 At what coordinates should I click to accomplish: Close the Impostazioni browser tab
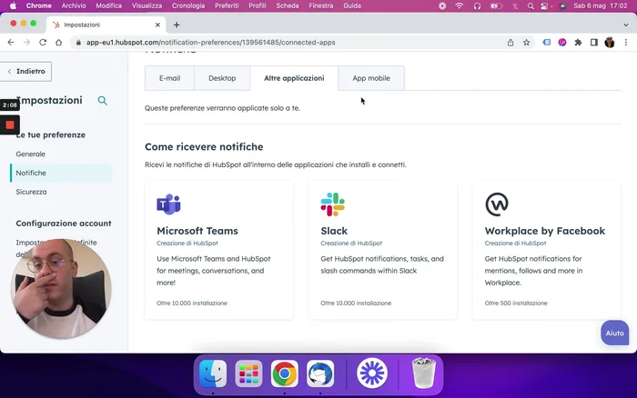click(x=157, y=25)
